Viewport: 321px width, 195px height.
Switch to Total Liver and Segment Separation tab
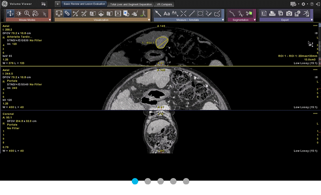131,4
